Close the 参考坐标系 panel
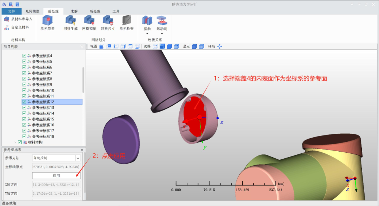This screenshot has width=379, height=206. pyautogui.click(x=82, y=149)
